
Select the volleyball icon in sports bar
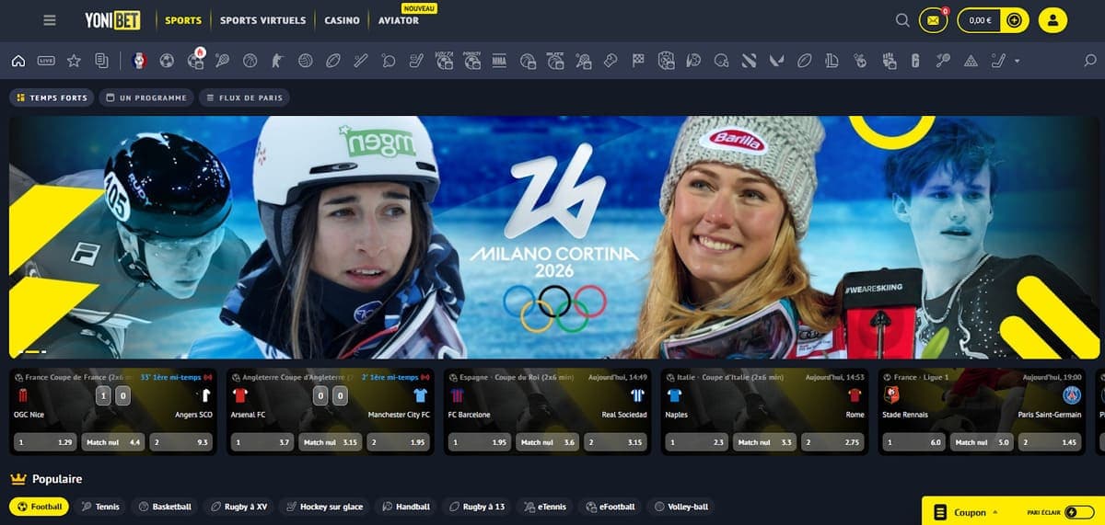coord(305,62)
